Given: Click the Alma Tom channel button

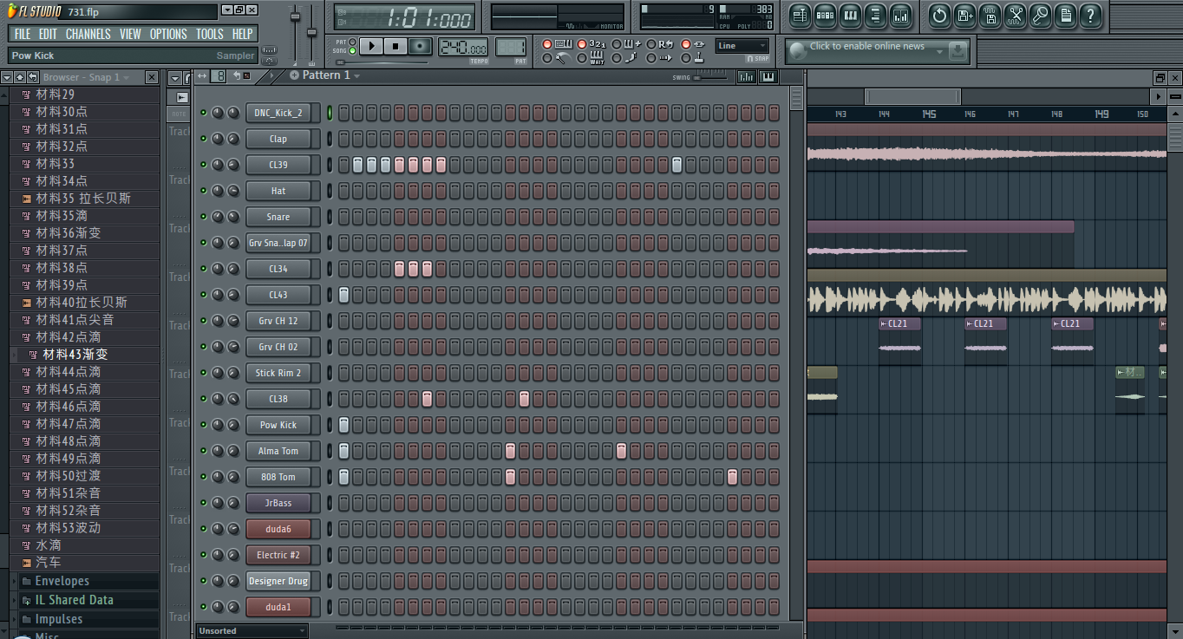Looking at the screenshot, I should coord(278,451).
